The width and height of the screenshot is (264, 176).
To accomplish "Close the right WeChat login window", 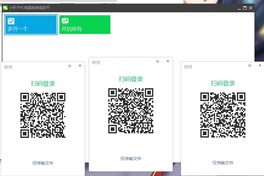I will click(x=260, y=65).
